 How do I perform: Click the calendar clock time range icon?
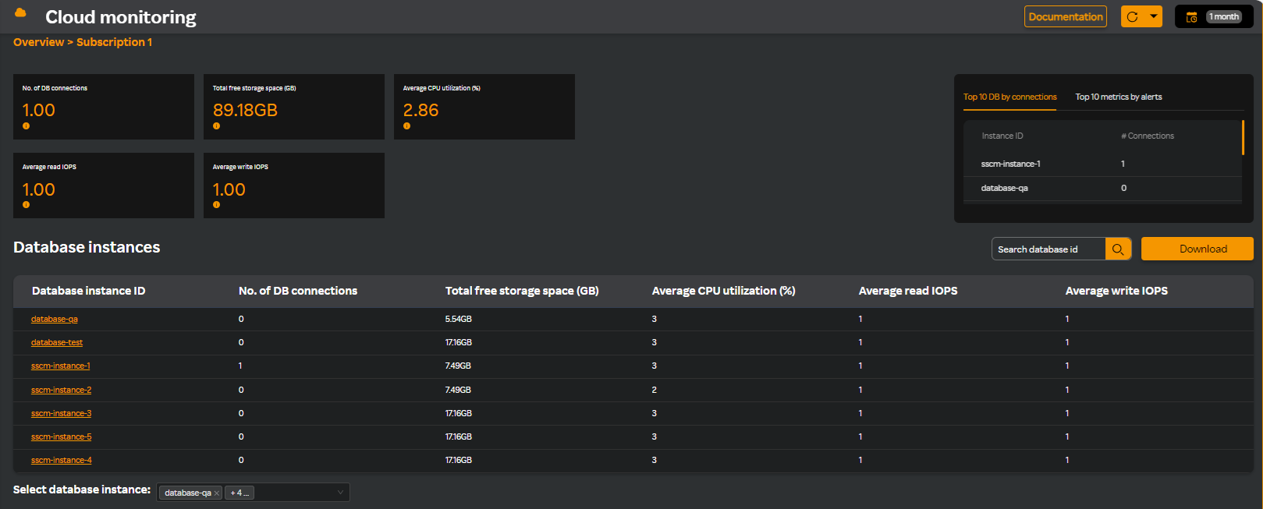tap(1191, 17)
